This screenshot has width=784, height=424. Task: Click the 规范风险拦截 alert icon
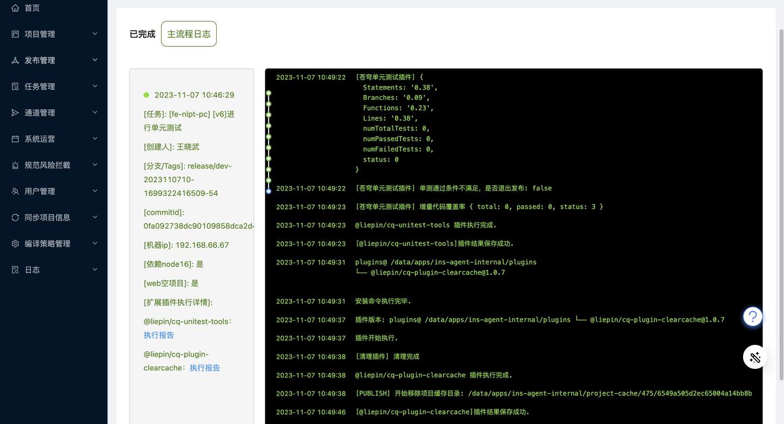(x=15, y=165)
